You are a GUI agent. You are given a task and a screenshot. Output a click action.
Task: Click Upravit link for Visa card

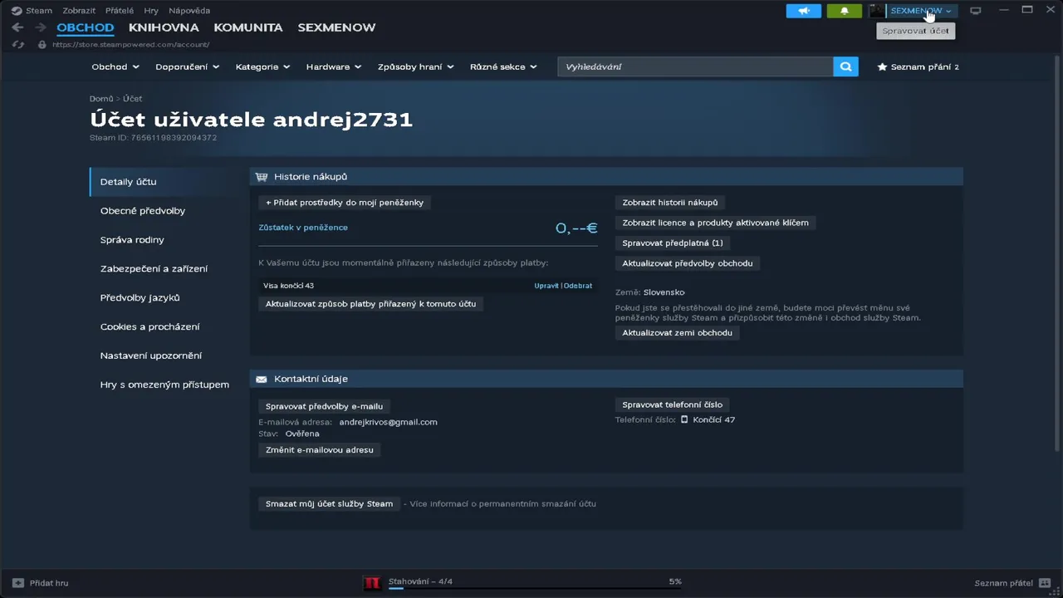[546, 286]
